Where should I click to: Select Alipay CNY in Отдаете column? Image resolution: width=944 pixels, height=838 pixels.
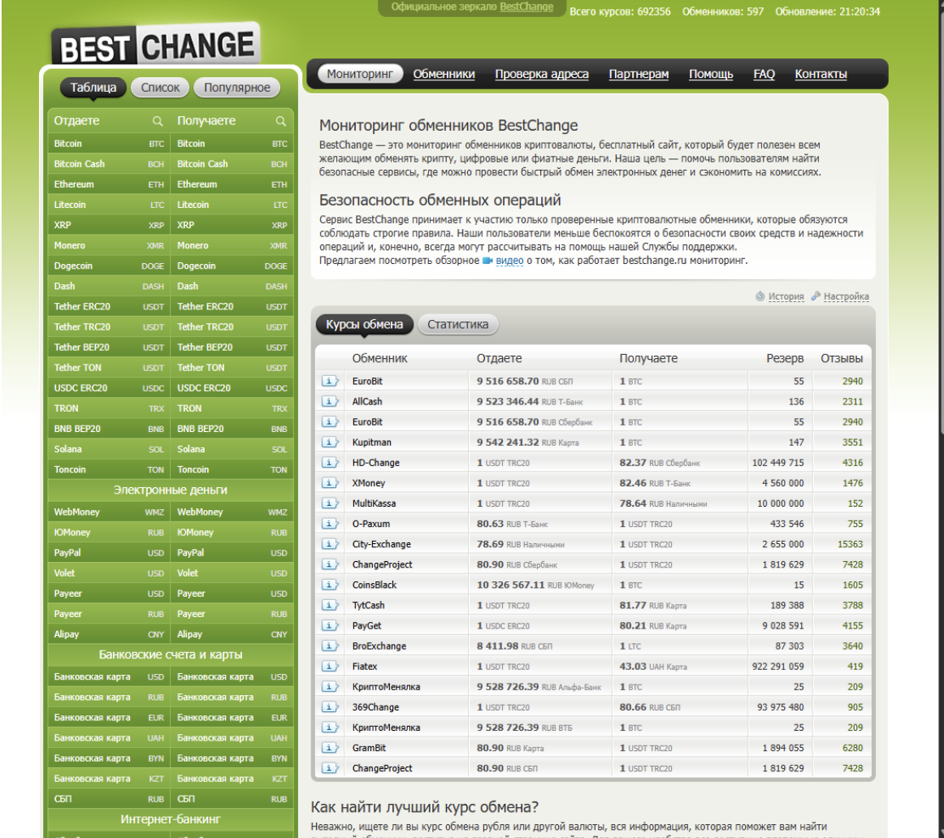pyautogui.click(x=108, y=634)
